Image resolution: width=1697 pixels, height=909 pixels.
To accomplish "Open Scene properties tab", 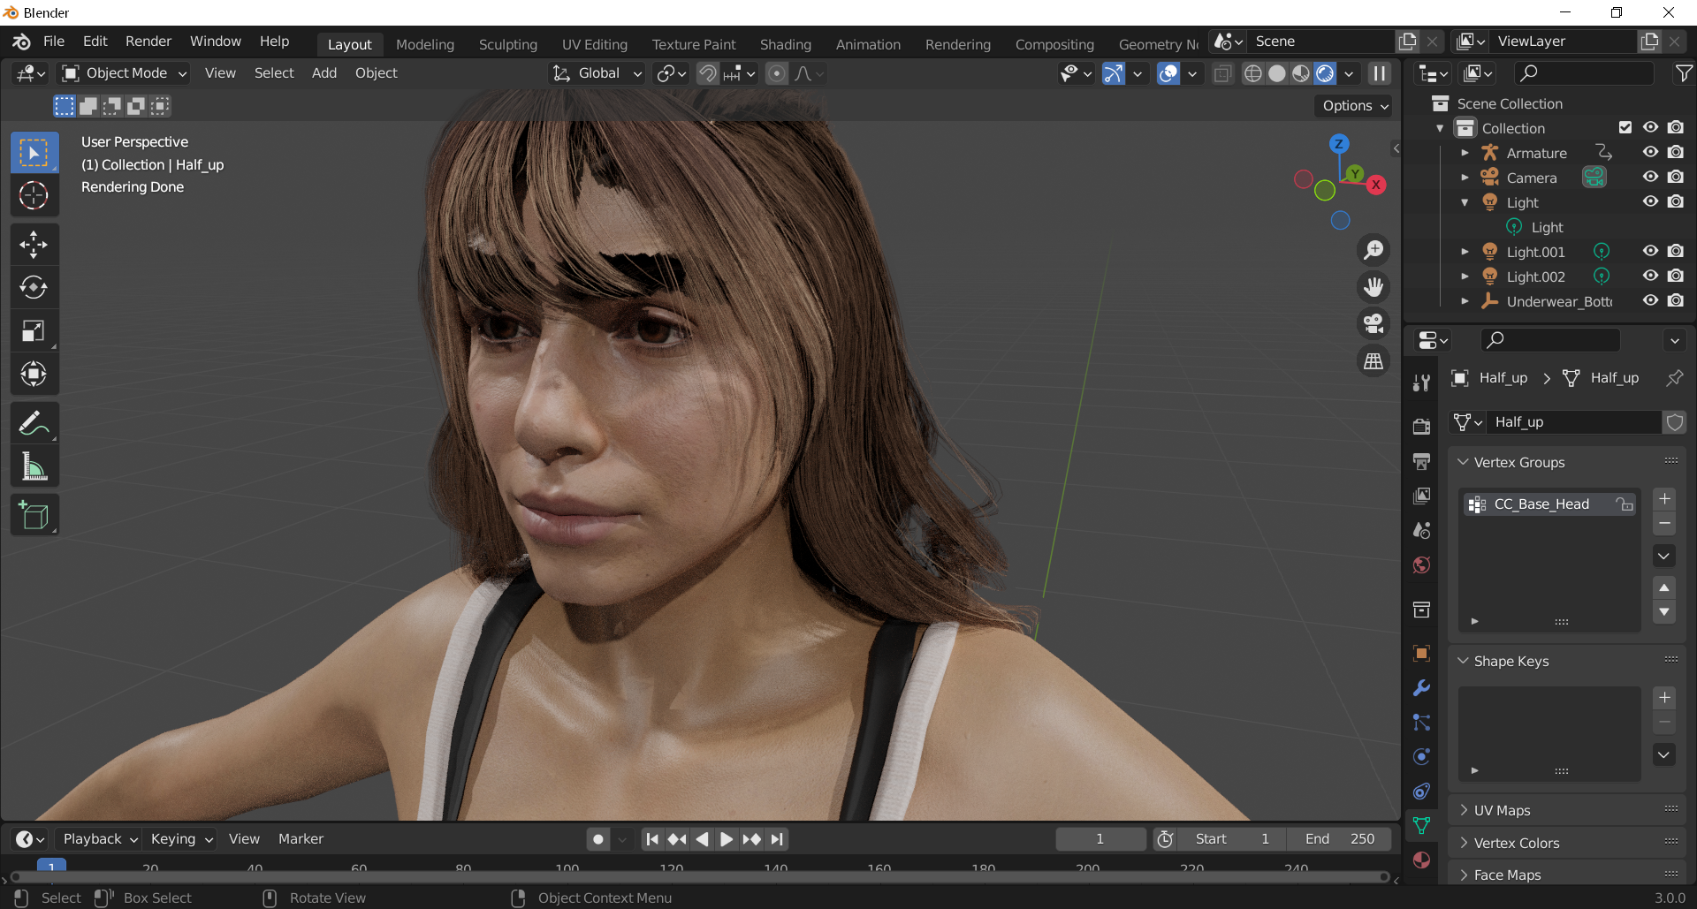I will click(x=1421, y=530).
